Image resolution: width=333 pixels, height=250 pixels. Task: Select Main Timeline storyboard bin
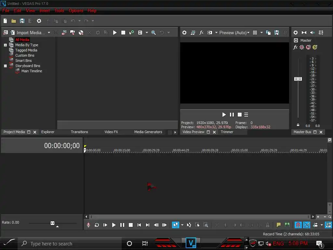click(x=32, y=71)
